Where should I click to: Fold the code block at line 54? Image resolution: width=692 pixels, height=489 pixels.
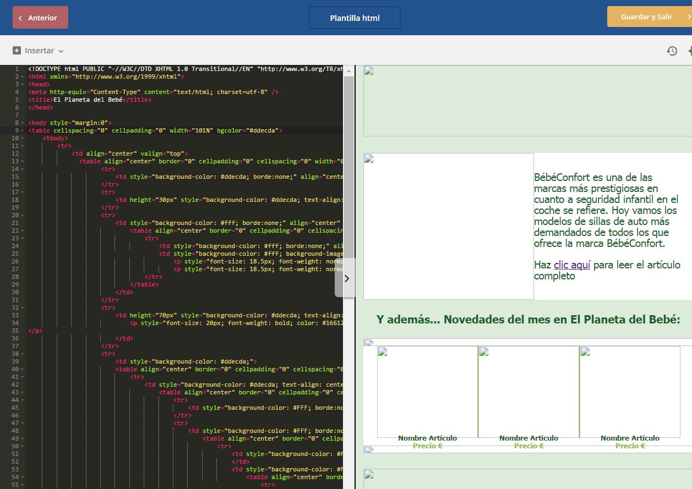pos(23,477)
